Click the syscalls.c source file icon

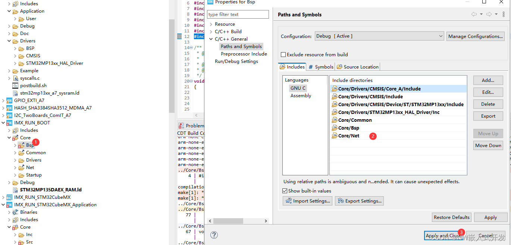pos(16,78)
